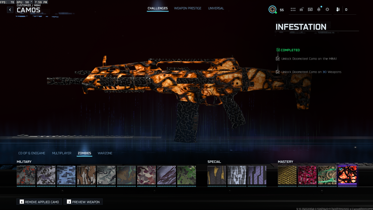Open the headset voice channel icon
This screenshot has height=210, width=373.
click(x=310, y=10)
